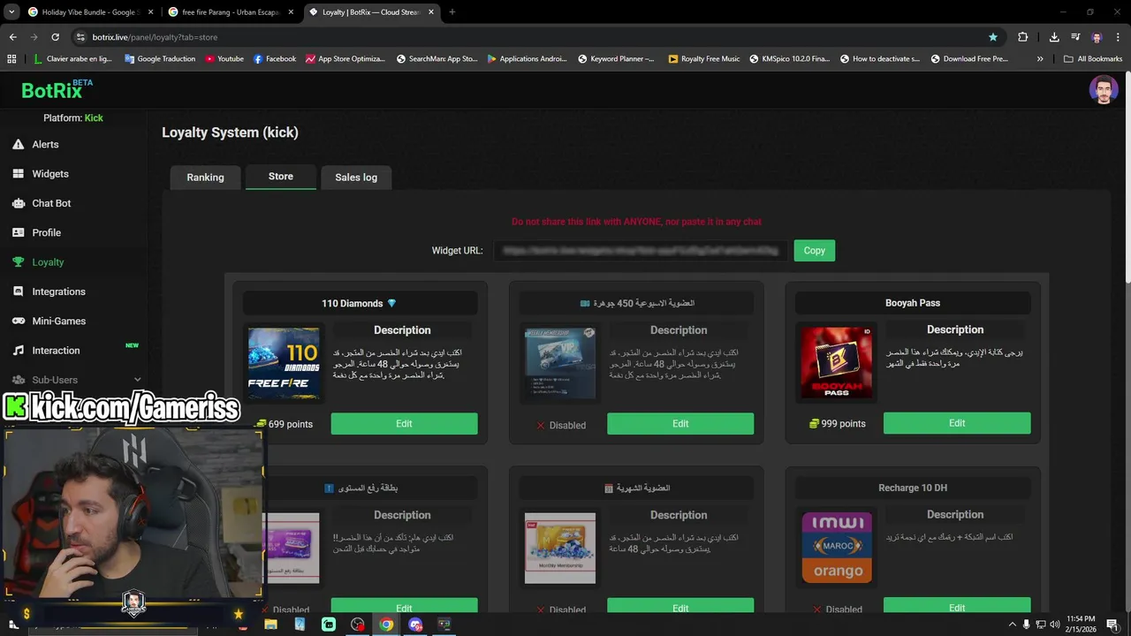1131x636 pixels.
Task: Show hidden system tray icons
Action: (x=1012, y=625)
